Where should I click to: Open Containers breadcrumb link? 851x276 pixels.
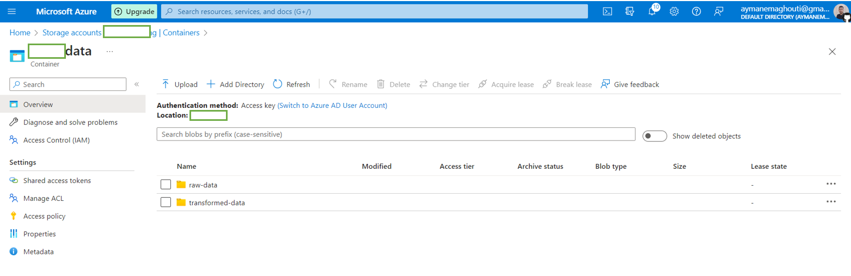(181, 33)
